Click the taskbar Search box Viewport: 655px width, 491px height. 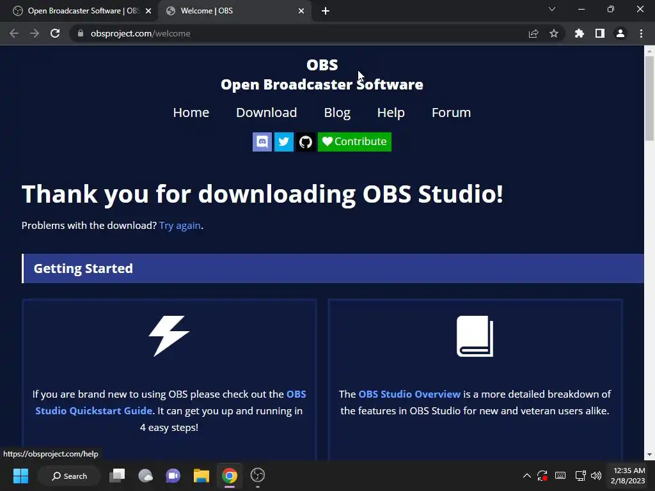(69, 476)
